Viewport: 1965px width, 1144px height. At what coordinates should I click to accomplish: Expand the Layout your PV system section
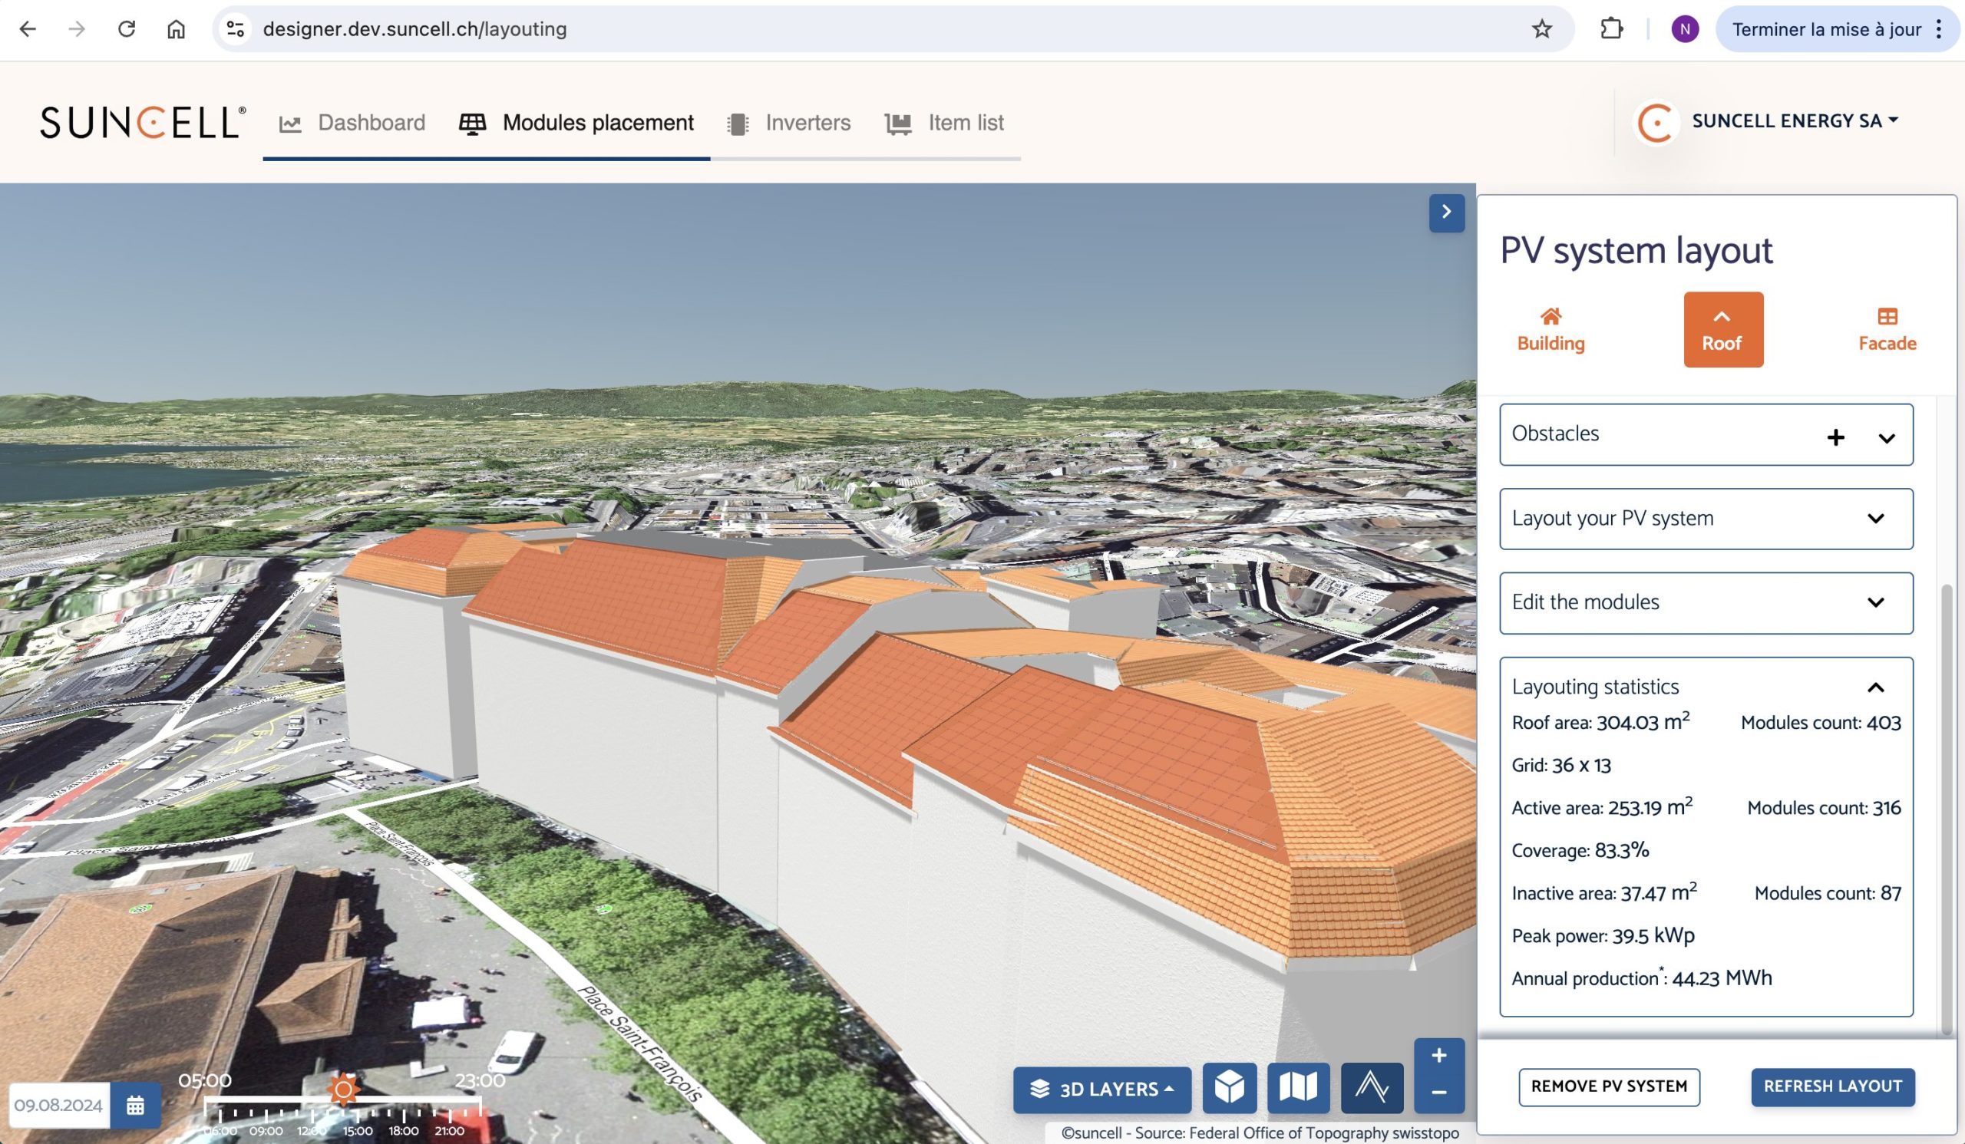coord(1875,519)
